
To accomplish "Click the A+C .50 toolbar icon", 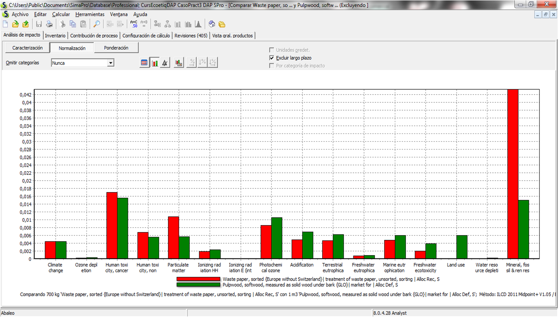I will point(134,24).
